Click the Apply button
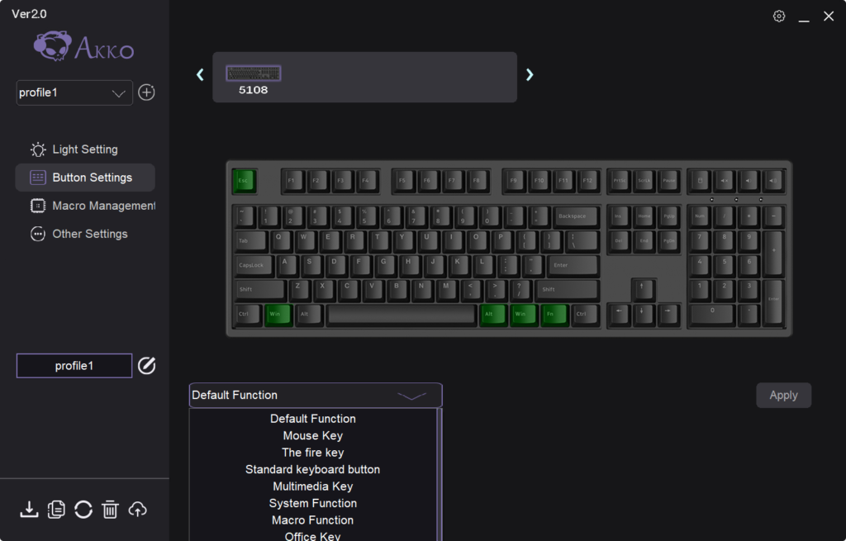 pos(783,396)
